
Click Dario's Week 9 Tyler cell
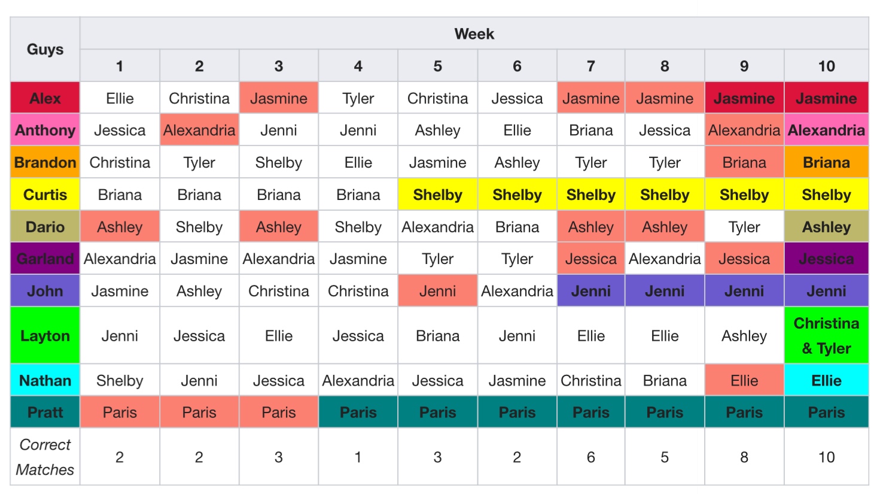click(744, 227)
